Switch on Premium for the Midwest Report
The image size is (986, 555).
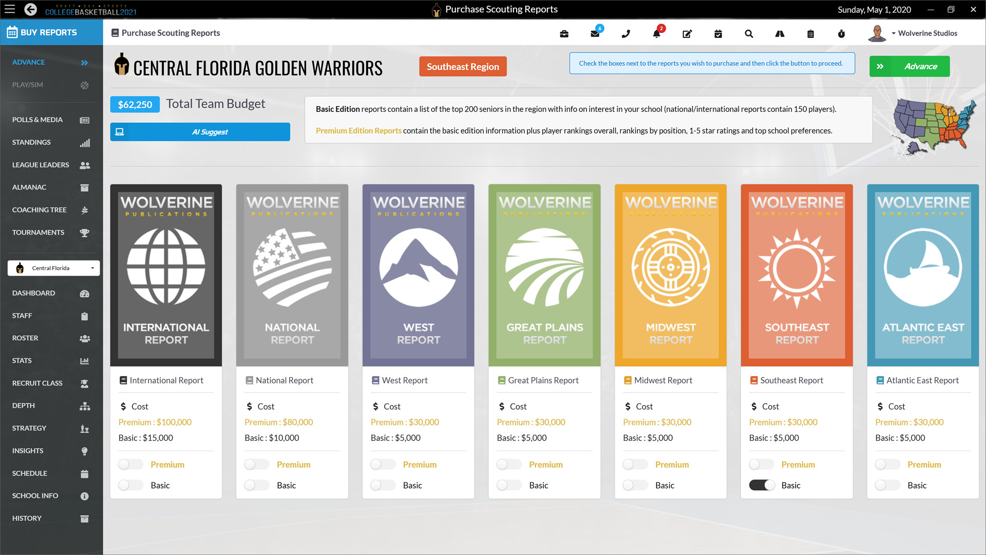(635, 464)
